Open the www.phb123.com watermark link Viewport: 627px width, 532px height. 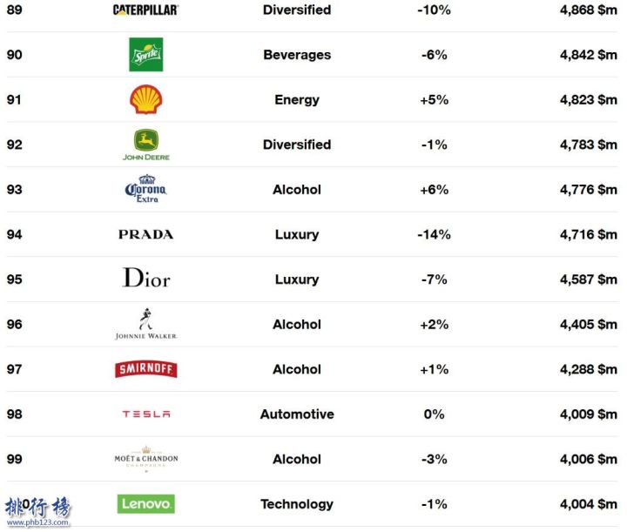[x=37, y=522]
